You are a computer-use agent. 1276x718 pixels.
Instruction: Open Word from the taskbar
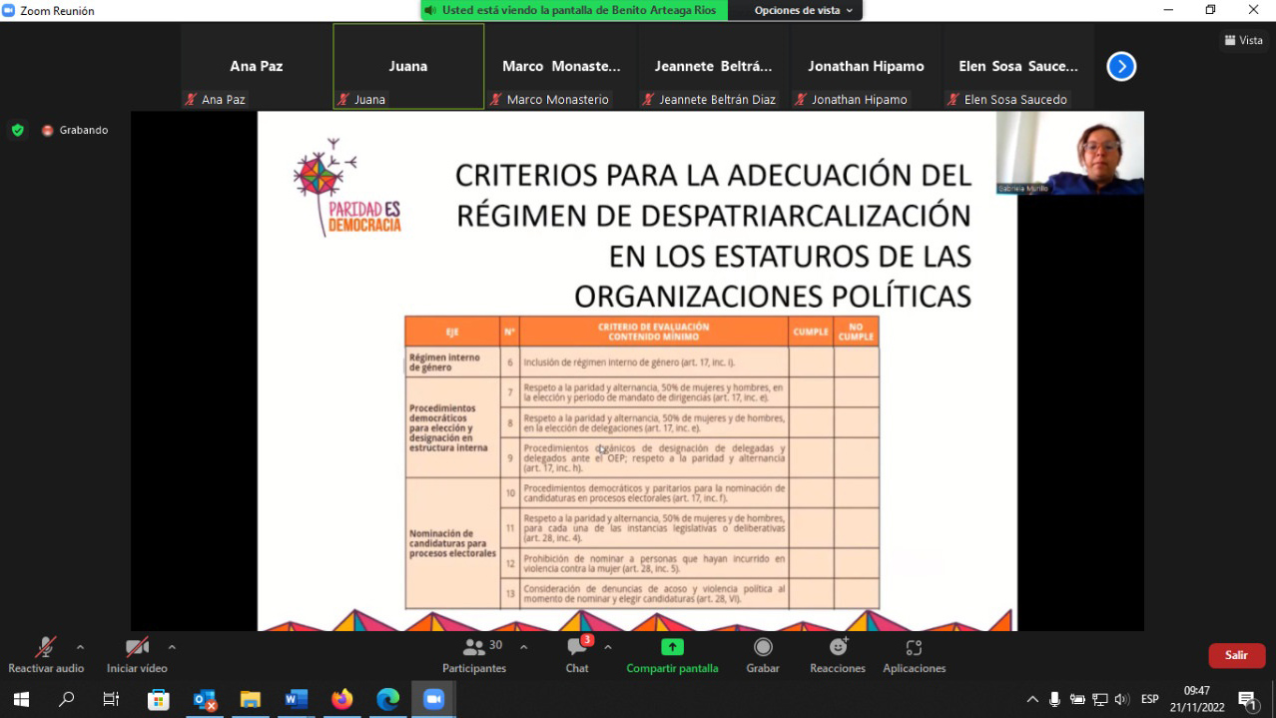pyautogui.click(x=297, y=699)
